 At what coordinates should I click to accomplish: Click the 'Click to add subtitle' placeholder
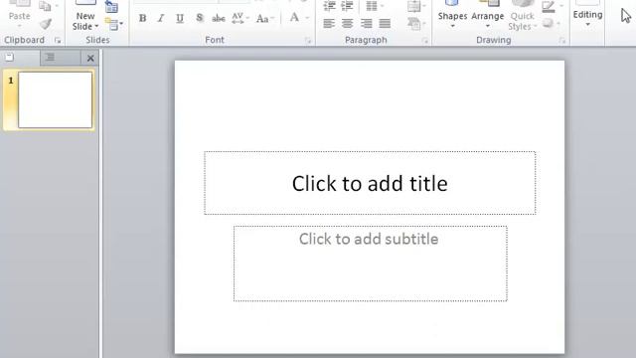pyautogui.click(x=370, y=264)
